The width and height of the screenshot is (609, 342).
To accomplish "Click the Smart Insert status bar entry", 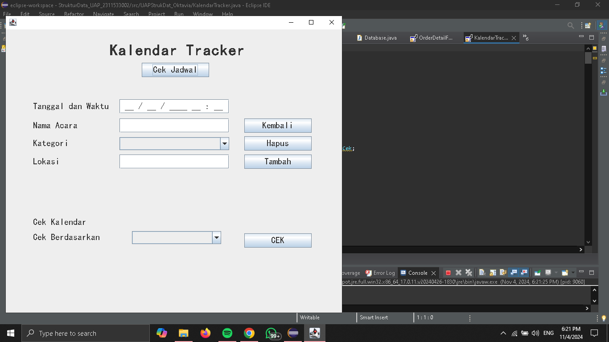I will (374, 318).
